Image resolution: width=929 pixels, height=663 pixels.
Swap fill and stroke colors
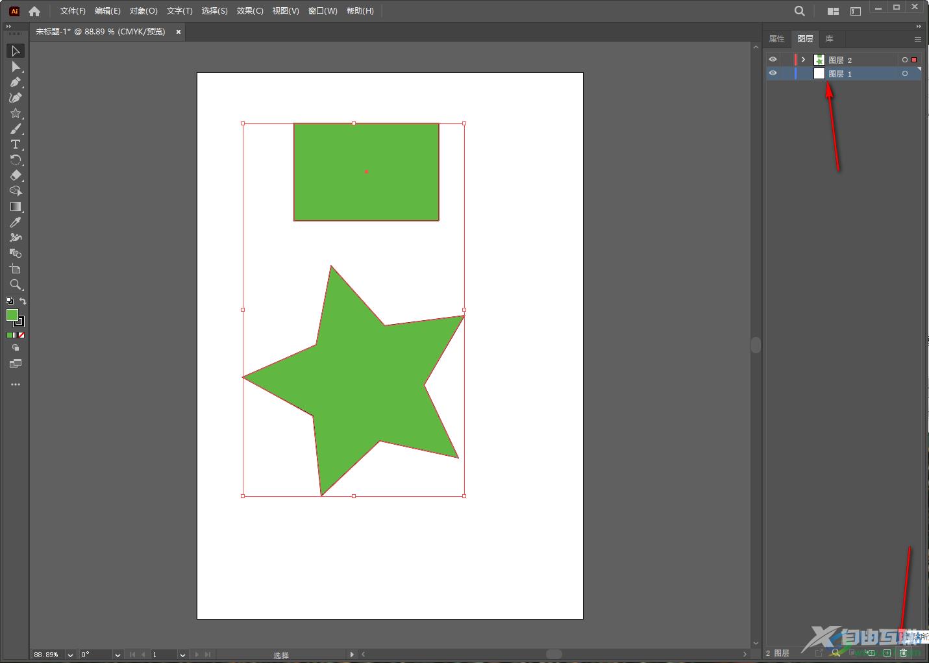point(23,301)
